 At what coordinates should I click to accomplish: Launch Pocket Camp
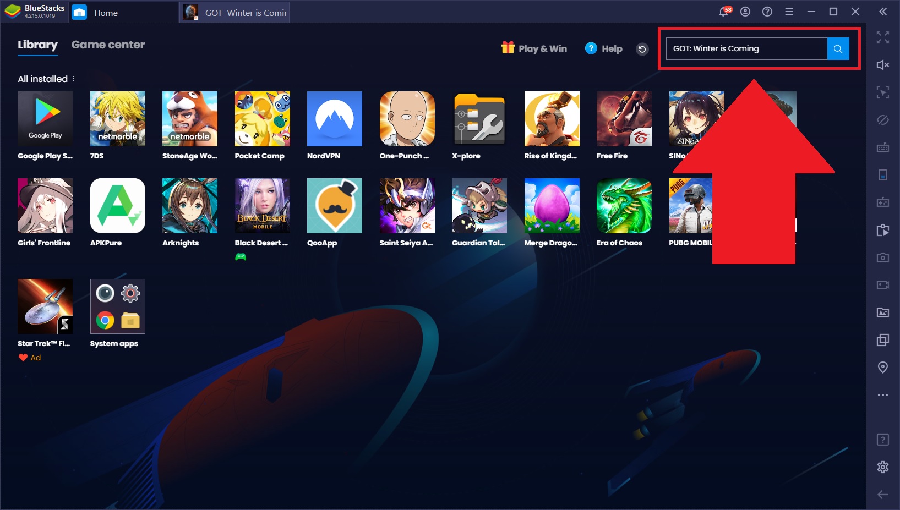click(263, 119)
